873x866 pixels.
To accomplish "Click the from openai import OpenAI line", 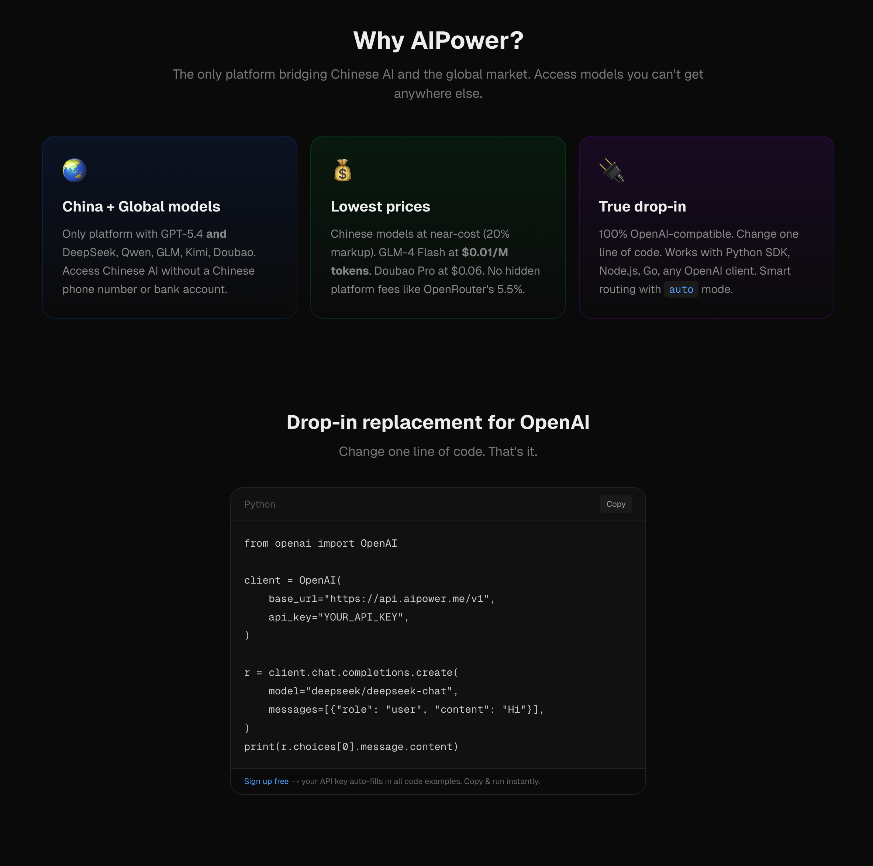I will [x=321, y=543].
